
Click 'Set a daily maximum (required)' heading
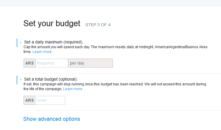tap(54, 42)
